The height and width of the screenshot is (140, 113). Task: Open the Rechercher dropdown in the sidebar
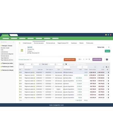click(x=8, y=42)
